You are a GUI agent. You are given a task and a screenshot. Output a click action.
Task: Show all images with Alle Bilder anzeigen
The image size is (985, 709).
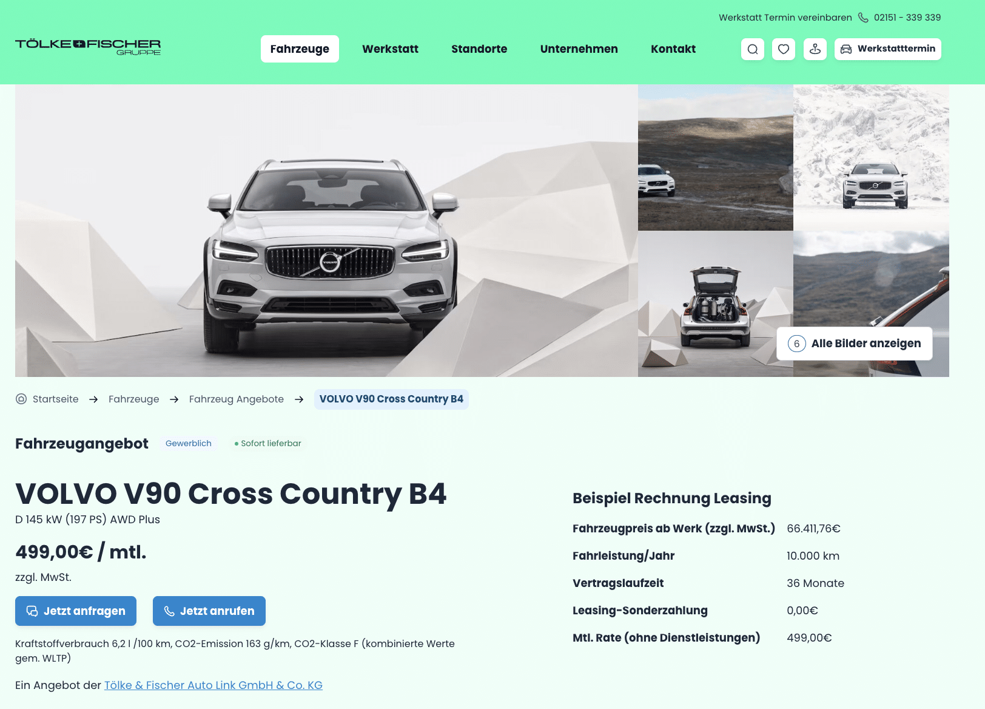(855, 344)
